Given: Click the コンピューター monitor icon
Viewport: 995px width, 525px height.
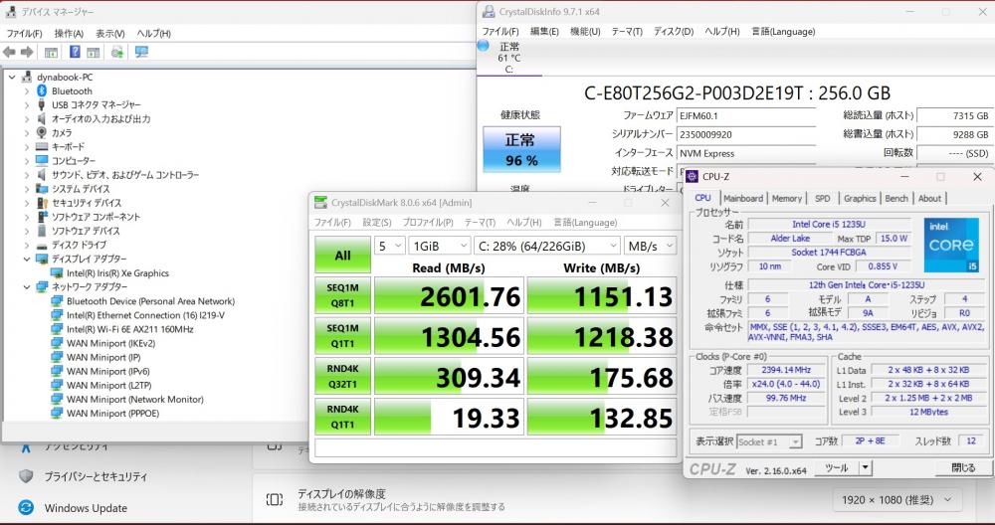Looking at the screenshot, I should pyautogui.click(x=42, y=160).
